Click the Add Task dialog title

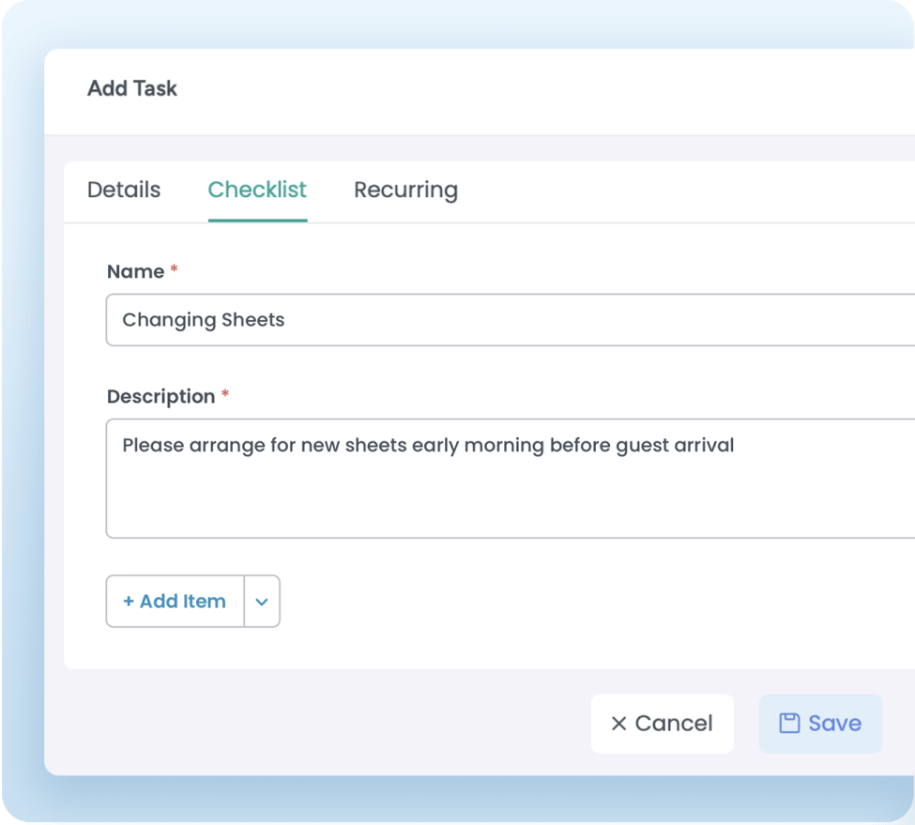point(132,88)
